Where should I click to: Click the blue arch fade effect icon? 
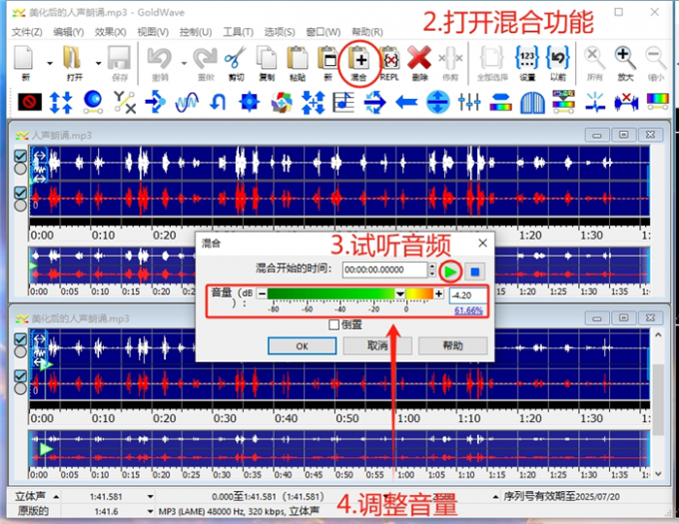(x=532, y=103)
